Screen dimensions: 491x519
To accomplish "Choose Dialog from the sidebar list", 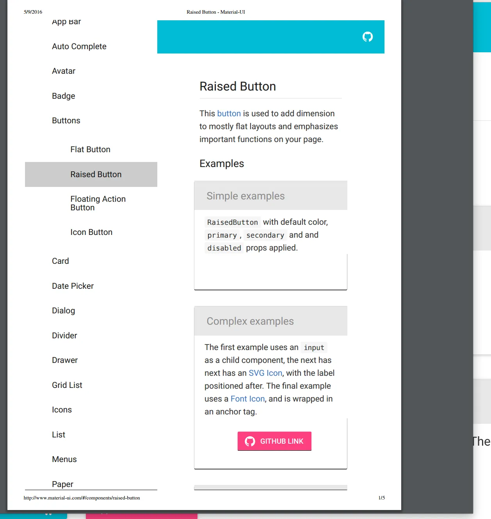I will point(63,311).
